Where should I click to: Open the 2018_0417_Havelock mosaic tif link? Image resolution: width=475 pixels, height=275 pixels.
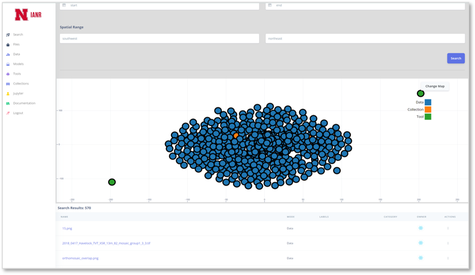(106, 243)
